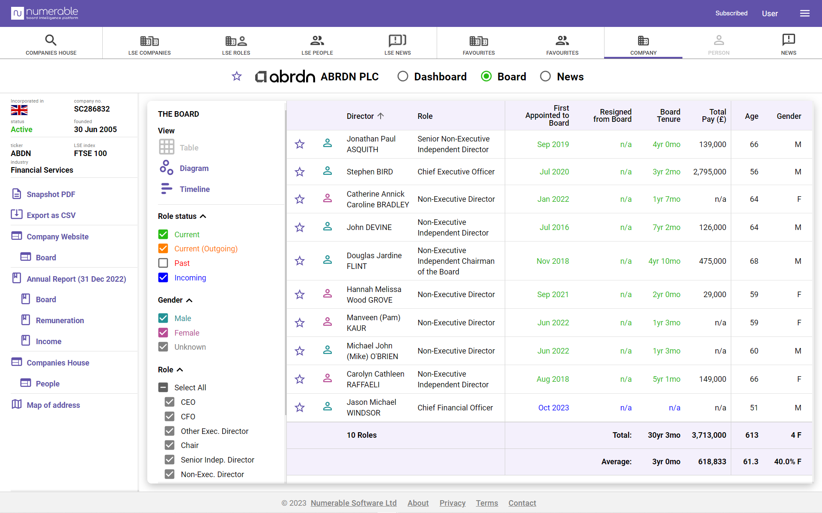Open the LSE Companies tab
This screenshot has width=822, height=513.
[x=149, y=44]
